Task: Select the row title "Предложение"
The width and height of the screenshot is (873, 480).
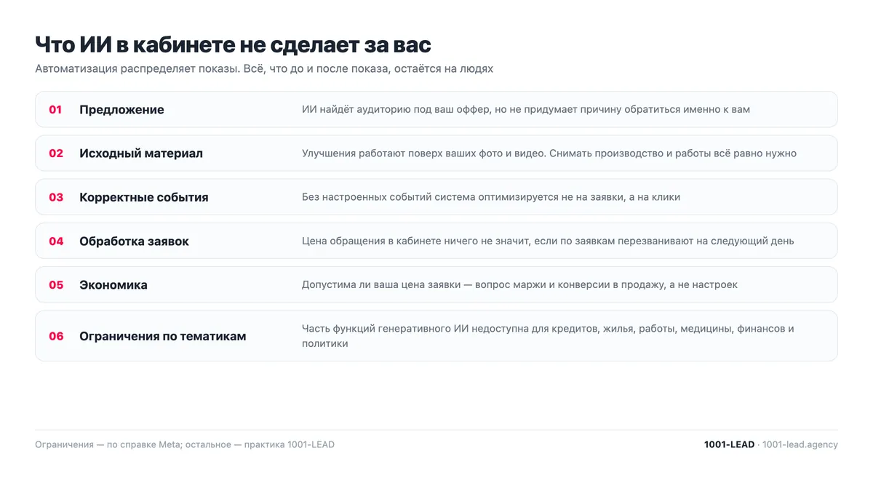Action: click(121, 110)
